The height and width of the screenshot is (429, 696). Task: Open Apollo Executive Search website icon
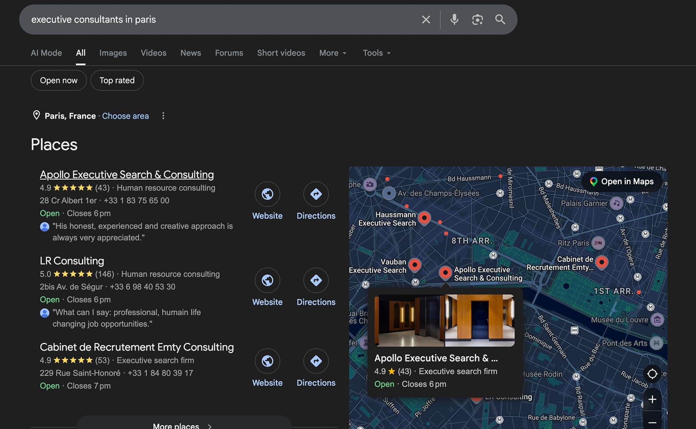click(267, 194)
